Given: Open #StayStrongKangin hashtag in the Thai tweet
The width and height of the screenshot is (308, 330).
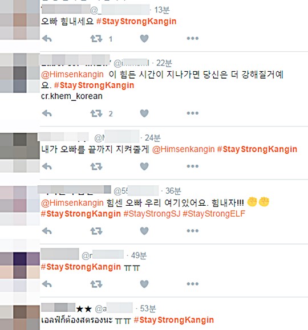Looking at the screenshot, I should point(174,320).
